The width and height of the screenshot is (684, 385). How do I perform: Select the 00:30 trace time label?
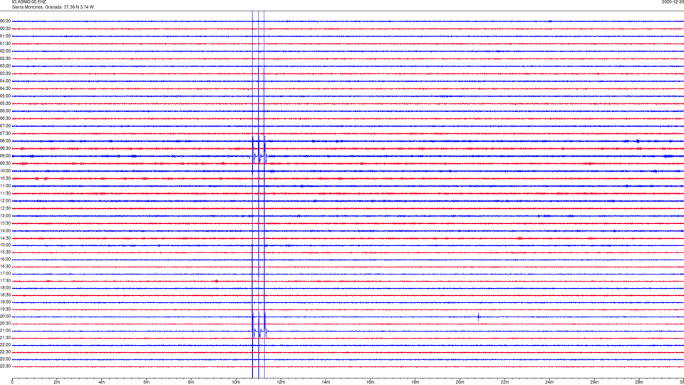pos(5,29)
